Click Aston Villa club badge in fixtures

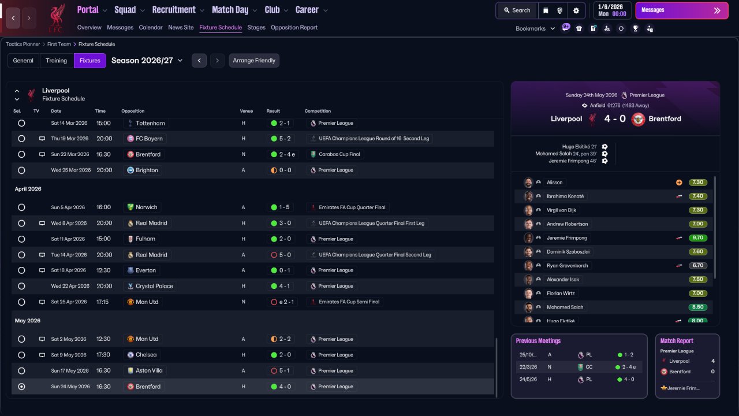click(x=130, y=371)
